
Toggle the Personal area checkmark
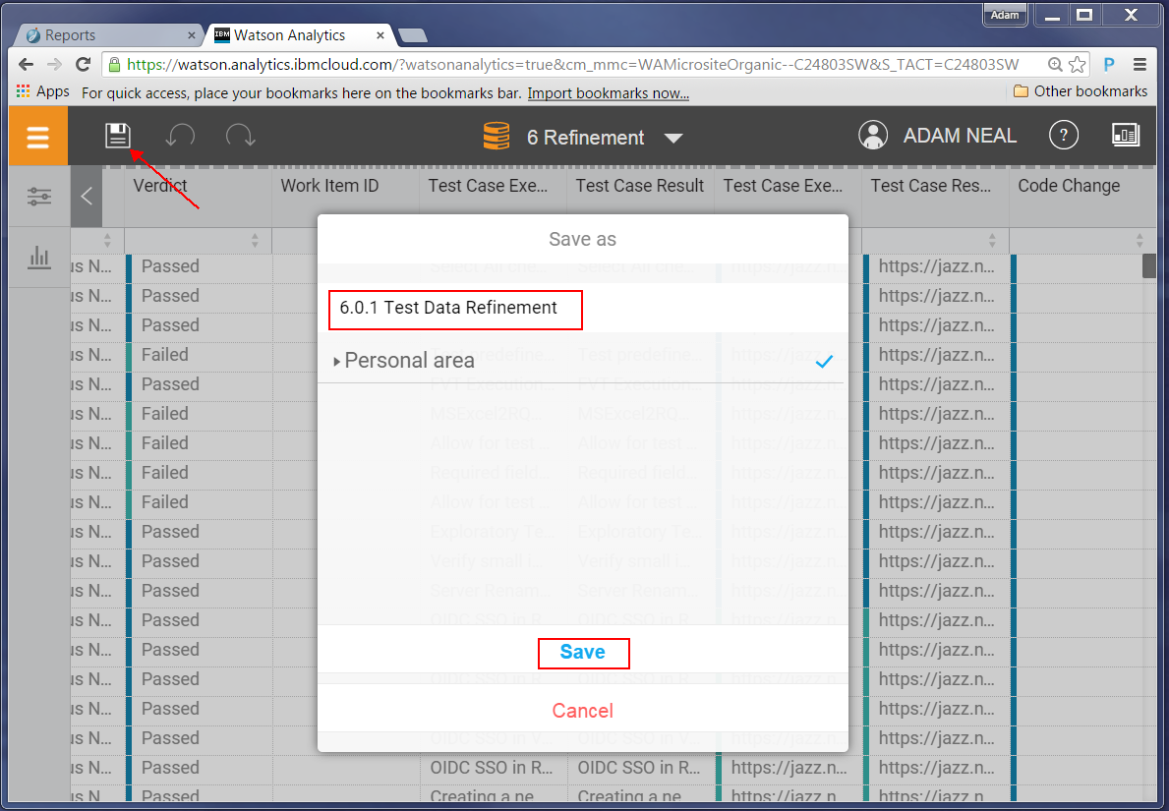(824, 362)
